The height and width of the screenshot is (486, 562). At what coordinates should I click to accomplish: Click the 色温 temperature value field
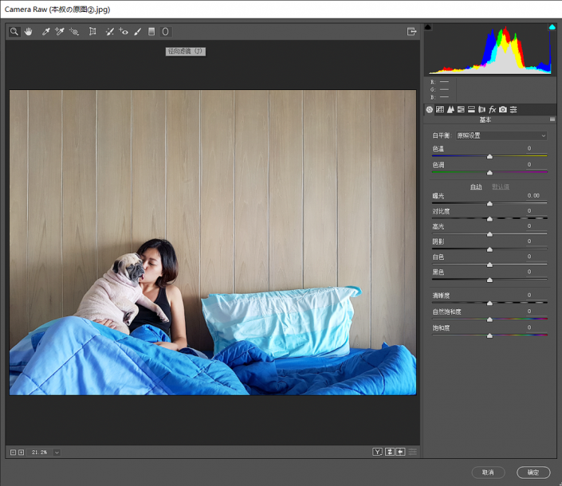pos(529,148)
